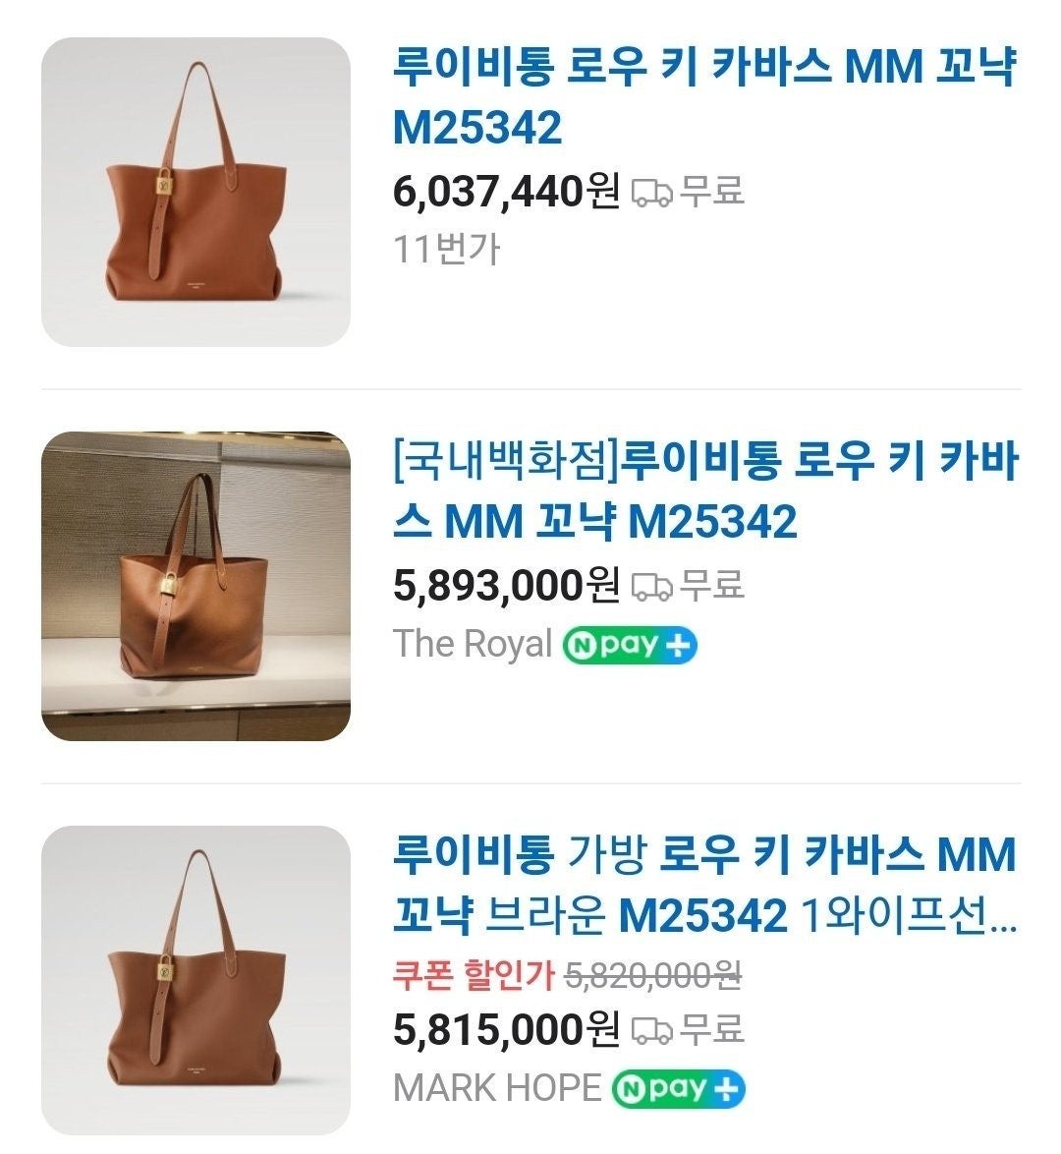Open first Louis Vuitton M25342 listing title
1061x1154 pixels.
(x=705, y=97)
